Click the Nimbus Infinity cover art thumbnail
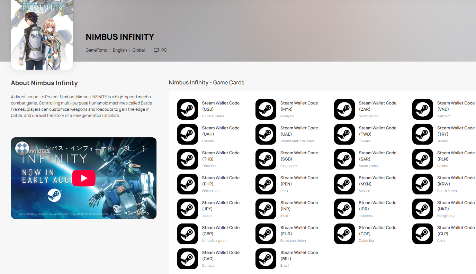Screen dimensions: 476x274 (x=42, y=35)
